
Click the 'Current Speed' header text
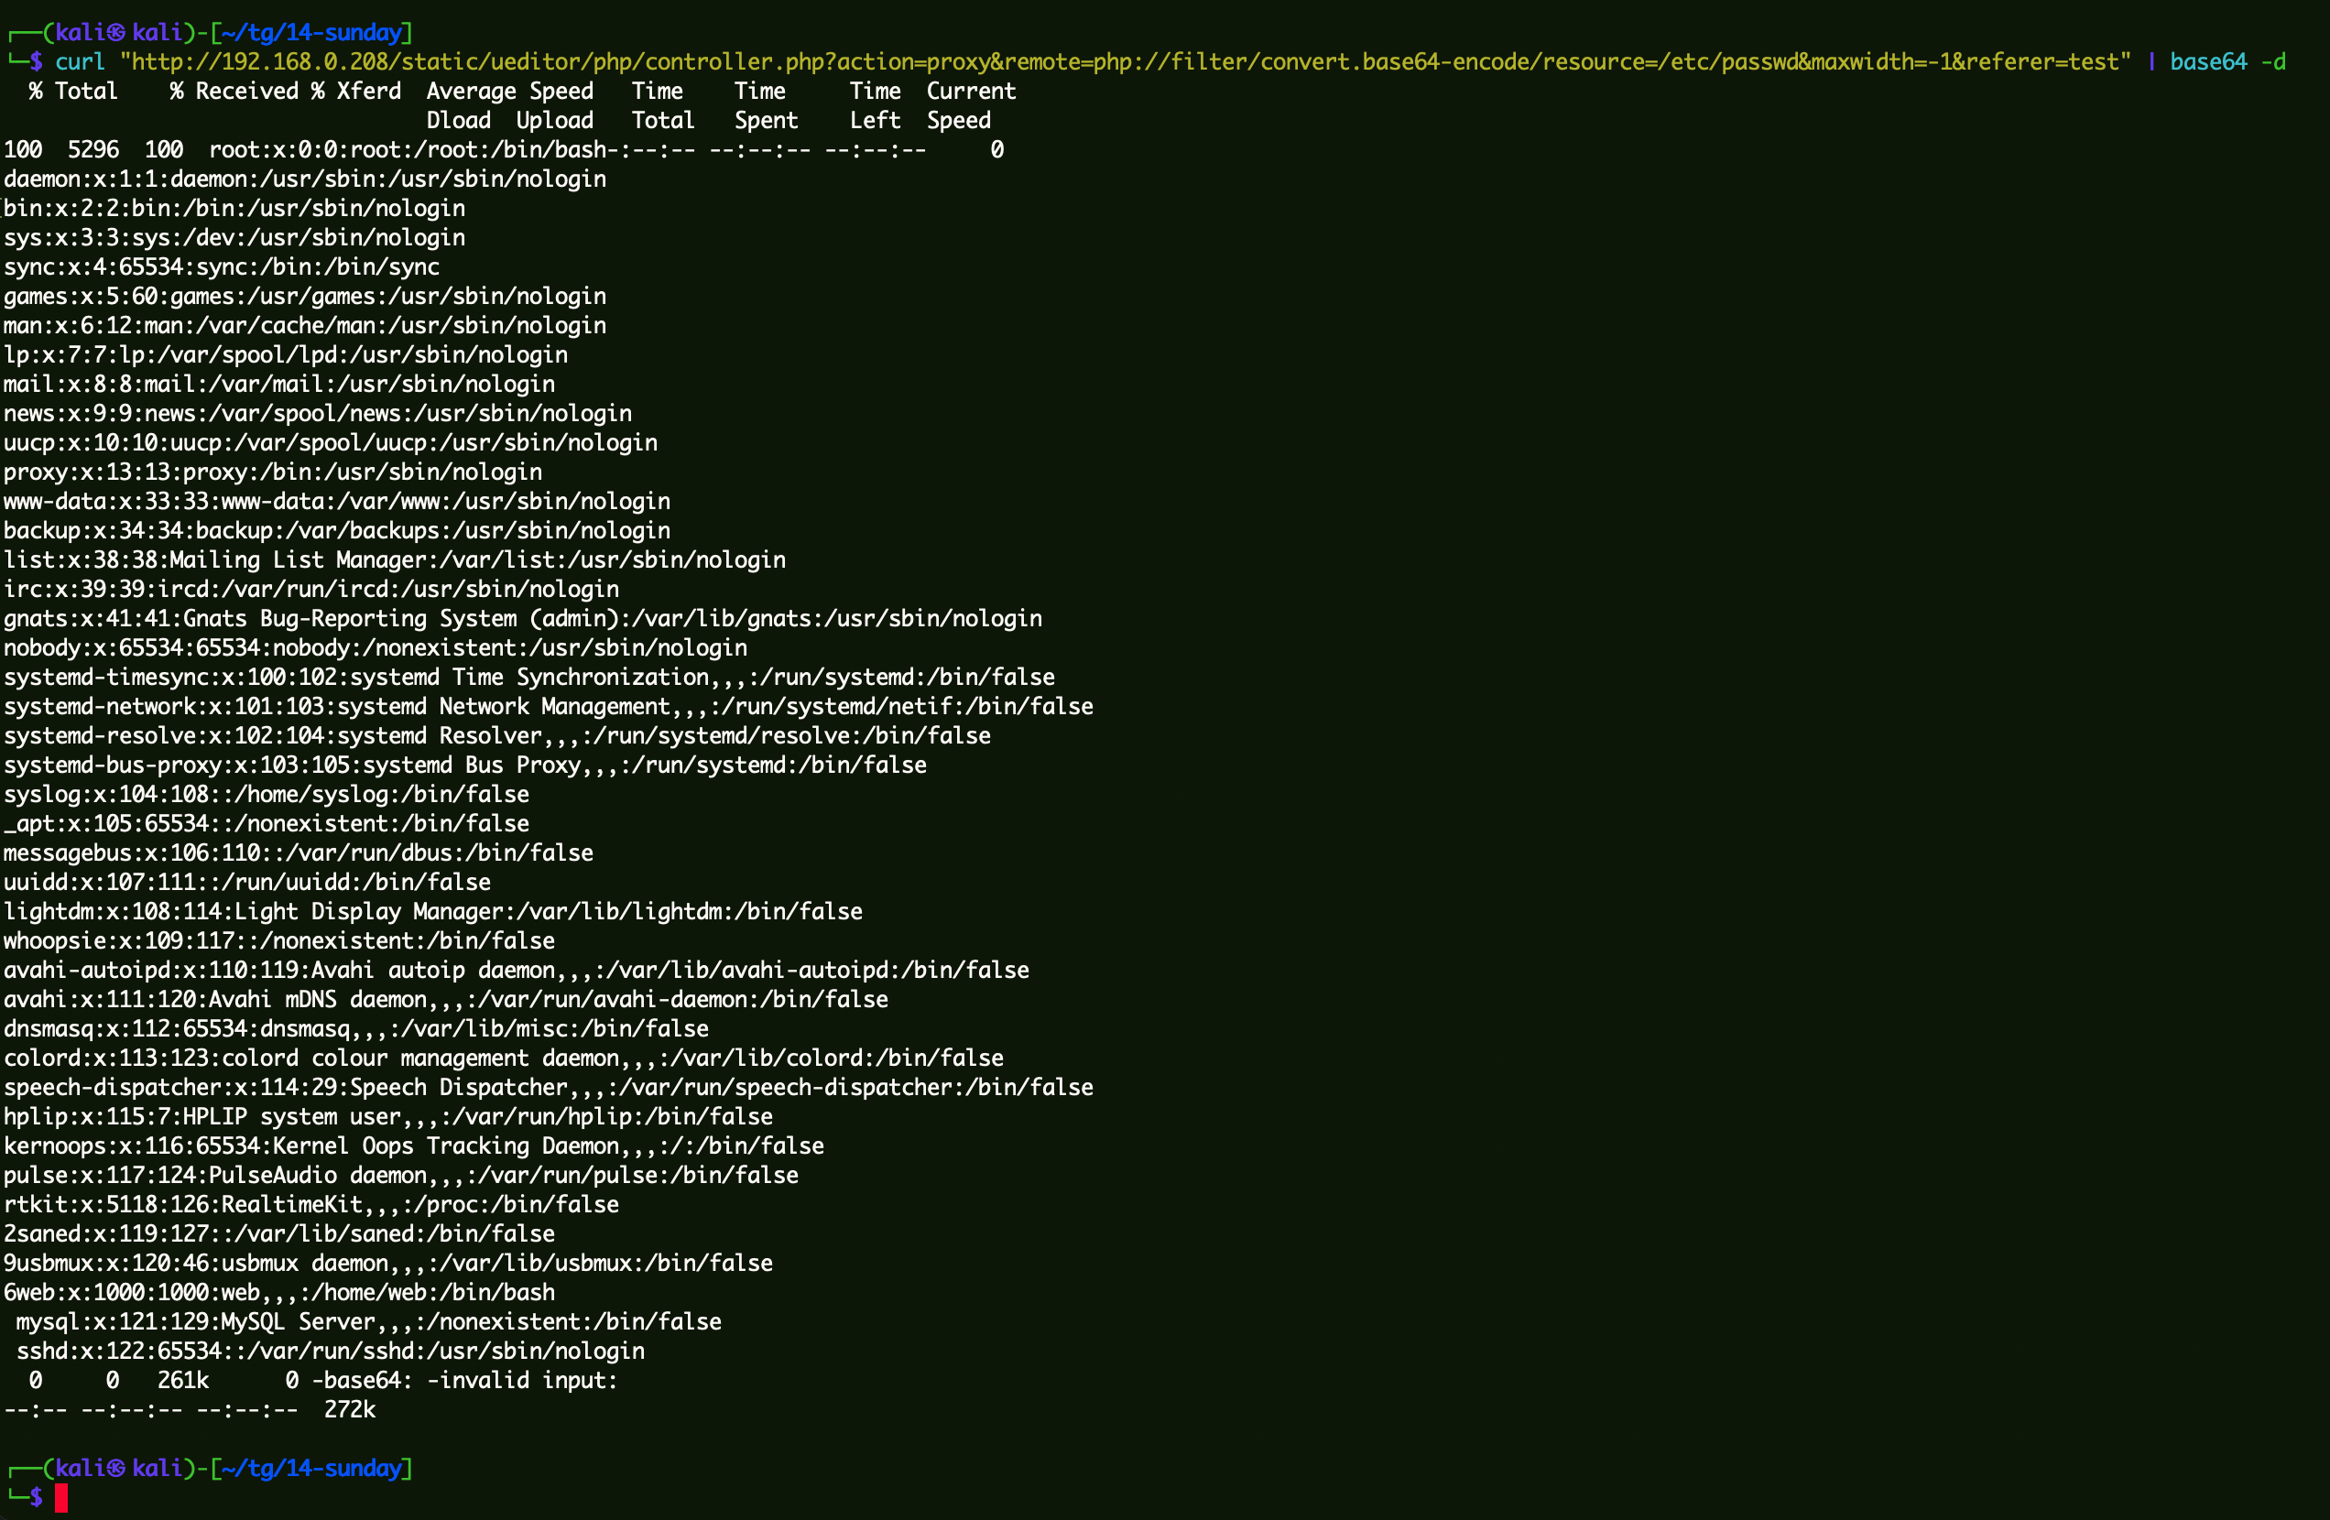(x=970, y=91)
